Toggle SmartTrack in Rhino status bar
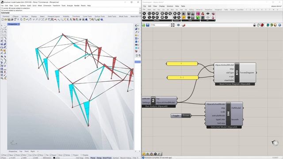 click(x=107, y=158)
